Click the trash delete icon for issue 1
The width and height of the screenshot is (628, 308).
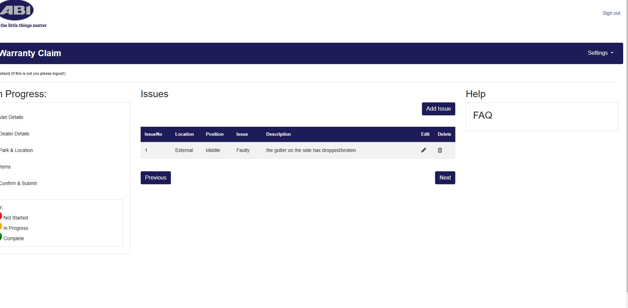point(440,150)
